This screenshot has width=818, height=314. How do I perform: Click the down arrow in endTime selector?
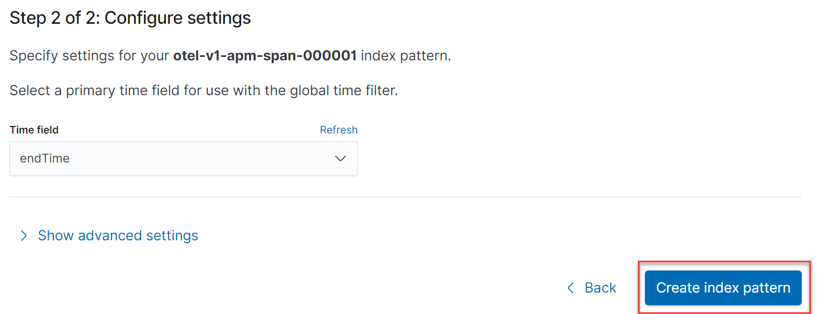tap(340, 158)
